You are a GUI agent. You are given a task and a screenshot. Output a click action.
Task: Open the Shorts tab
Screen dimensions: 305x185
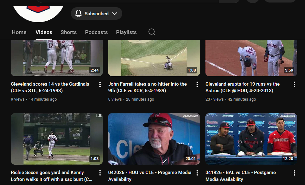pyautogui.click(x=69, y=32)
